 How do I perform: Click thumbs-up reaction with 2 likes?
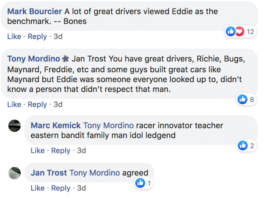[x=243, y=146]
